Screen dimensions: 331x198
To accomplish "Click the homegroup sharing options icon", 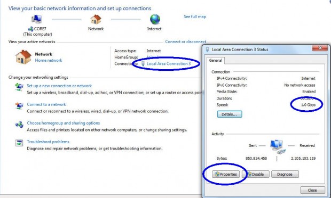I will pyautogui.click(x=19, y=125).
